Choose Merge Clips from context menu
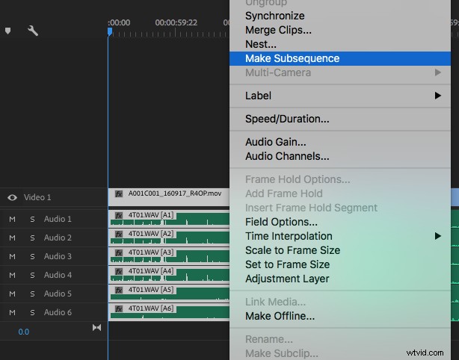 [x=340, y=30]
